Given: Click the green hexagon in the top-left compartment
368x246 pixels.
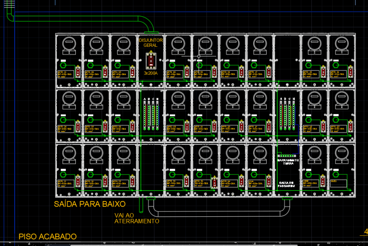Looking at the screenshot, I should click(63, 66).
